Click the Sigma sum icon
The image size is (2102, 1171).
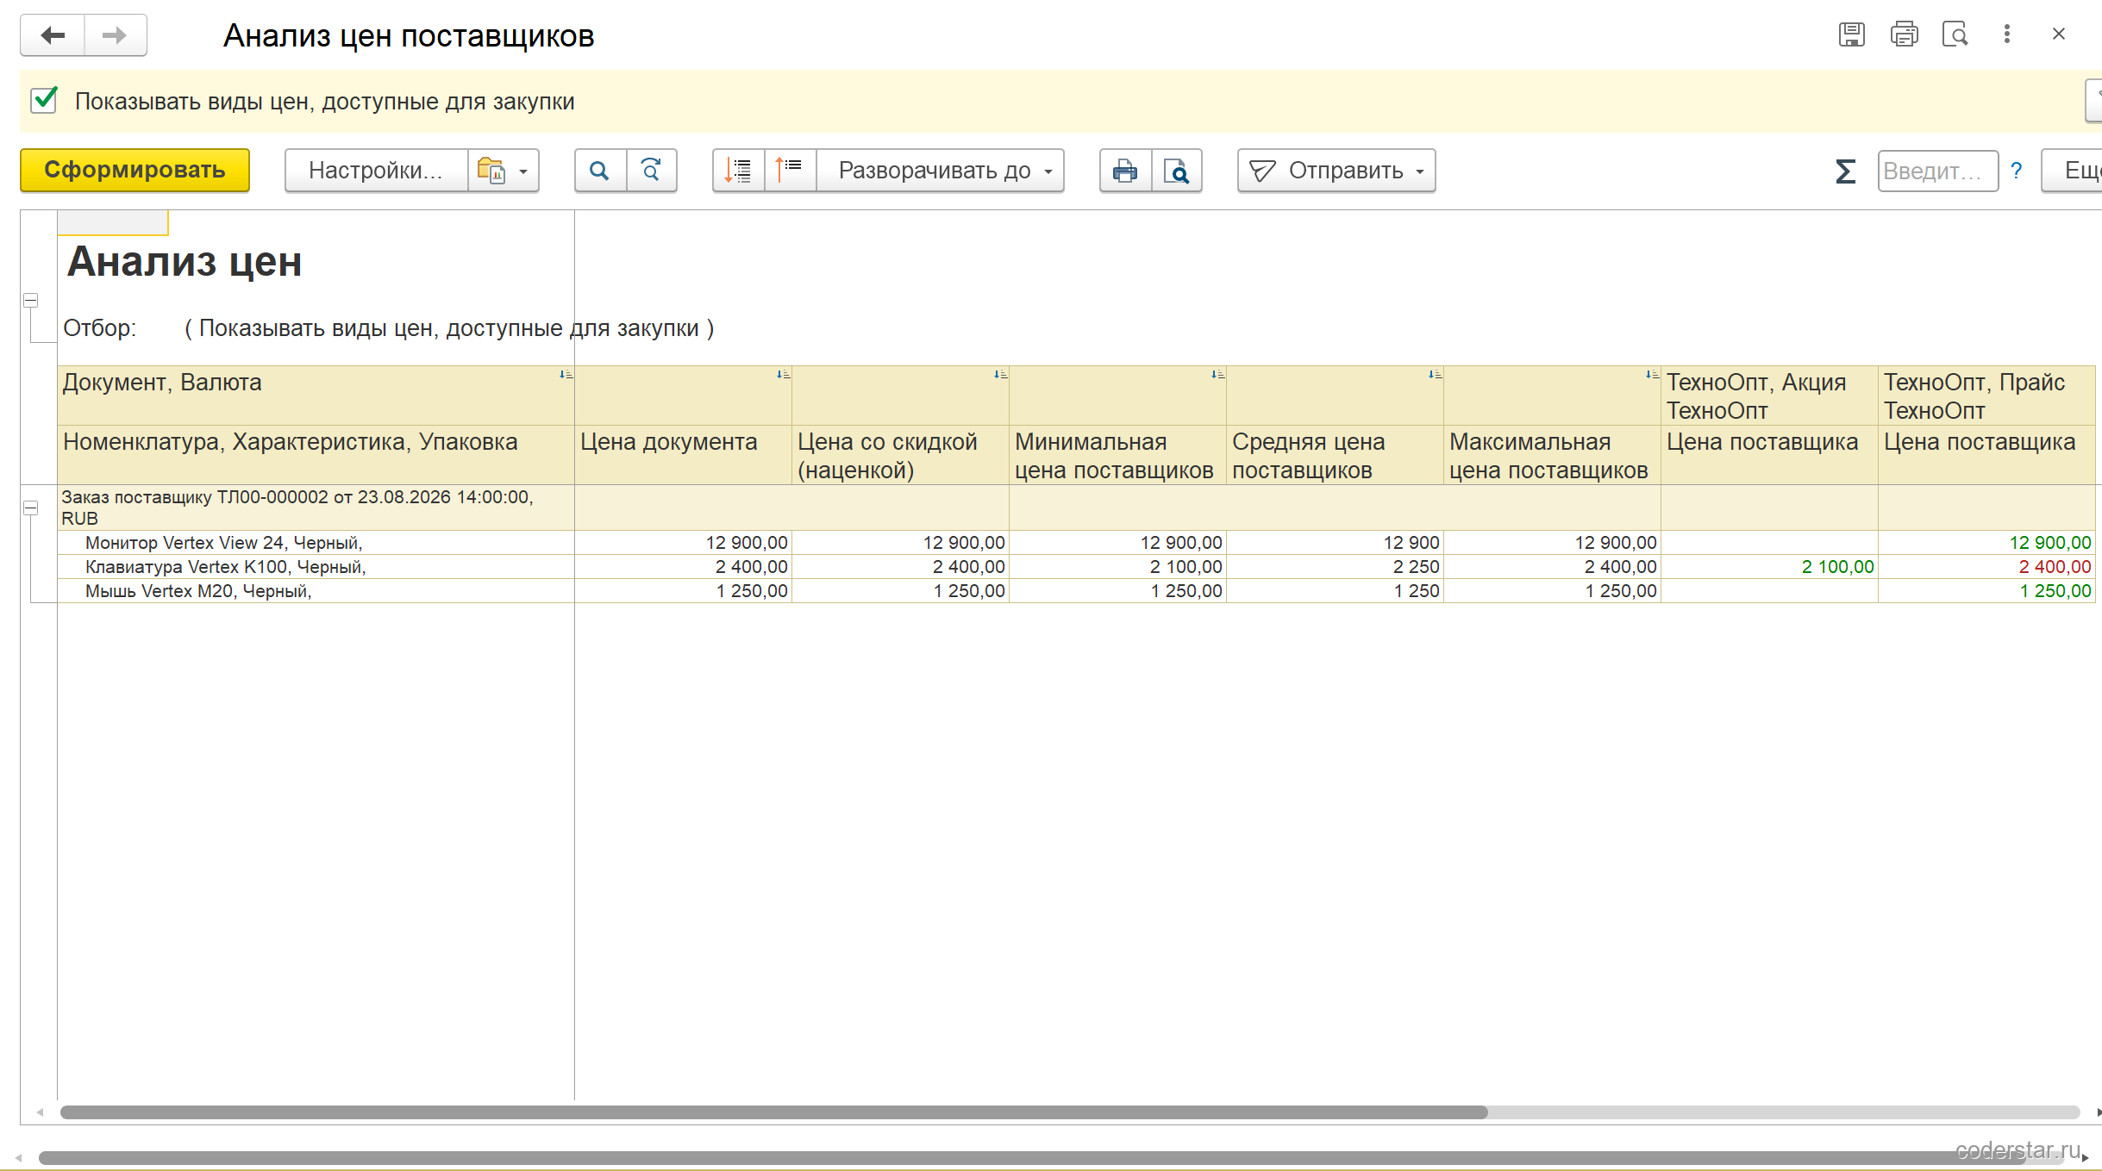(x=1845, y=171)
